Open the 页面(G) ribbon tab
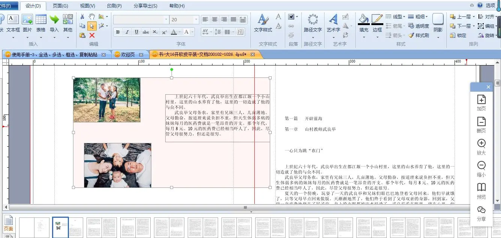Image resolution: width=501 pixels, height=238 pixels. click(x=60, y=6)
